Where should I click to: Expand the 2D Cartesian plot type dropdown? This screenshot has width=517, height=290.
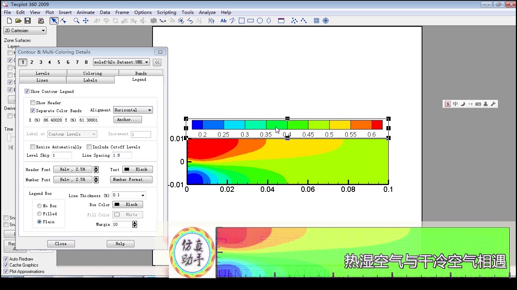click(25, 31)
